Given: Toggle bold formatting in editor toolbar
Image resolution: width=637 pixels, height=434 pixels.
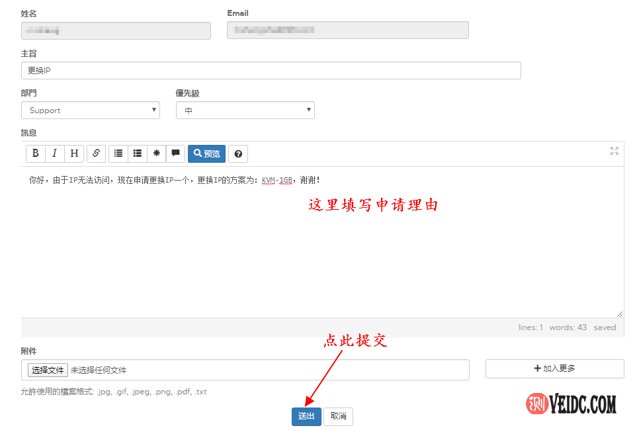Looking at the screenshot, I should coord(36,153).
